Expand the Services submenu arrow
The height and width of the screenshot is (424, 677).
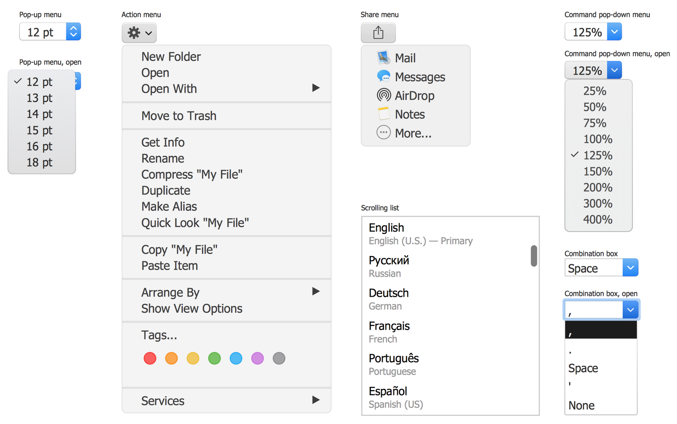[316, 400]
